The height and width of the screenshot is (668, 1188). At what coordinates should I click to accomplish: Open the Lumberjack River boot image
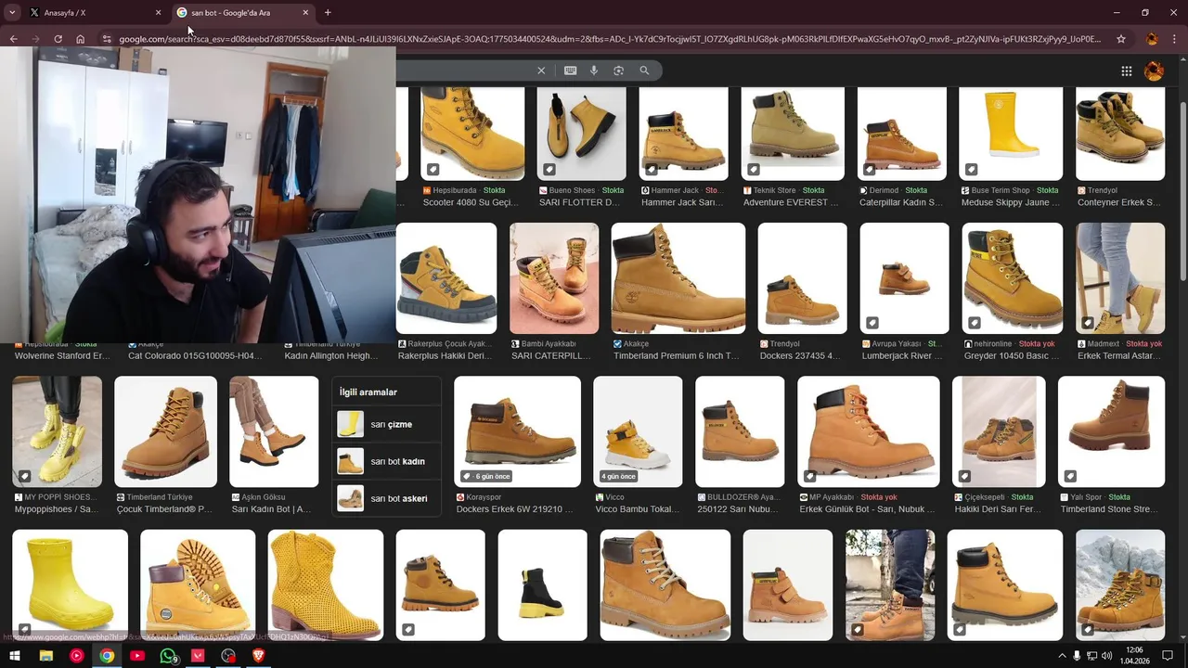tap(905, 278)
